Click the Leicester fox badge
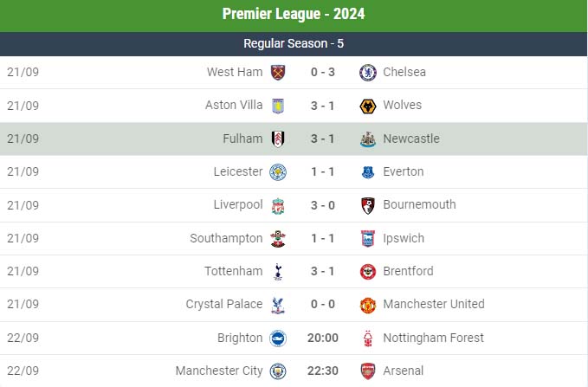This screenshot has width=588, height=387. click(x=278, y=172)
